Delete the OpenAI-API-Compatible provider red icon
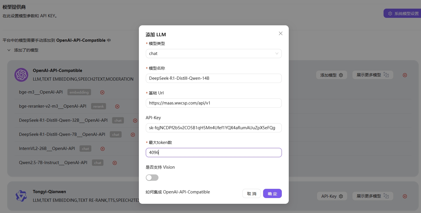 [x=405, y=75]
